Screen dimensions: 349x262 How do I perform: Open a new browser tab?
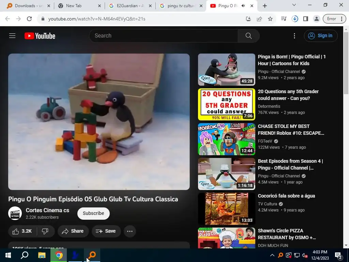[264, 6]
